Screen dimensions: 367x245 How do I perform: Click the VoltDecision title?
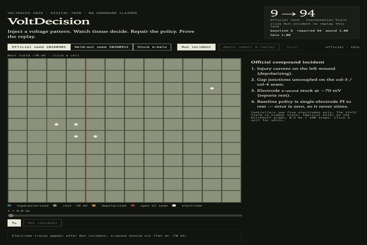click(x=49, y=21)
